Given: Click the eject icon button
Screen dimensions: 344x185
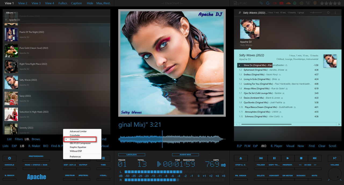Looking at the screenshot, I should click(x=241, y=158).
